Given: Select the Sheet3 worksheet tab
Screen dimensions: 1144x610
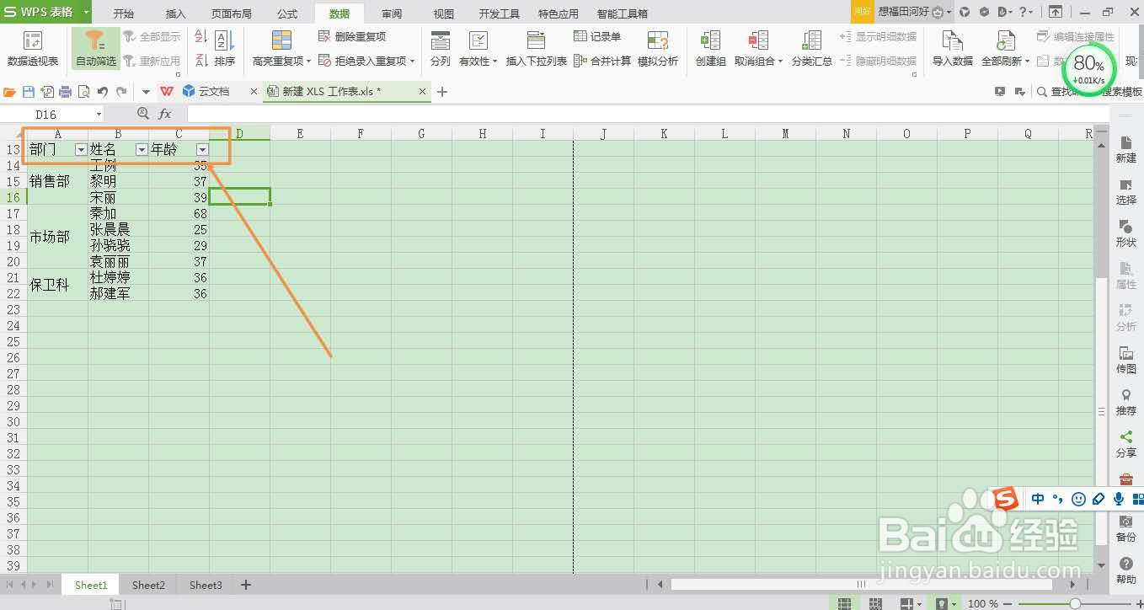Looking at the screenshot, I should point(206,585).
